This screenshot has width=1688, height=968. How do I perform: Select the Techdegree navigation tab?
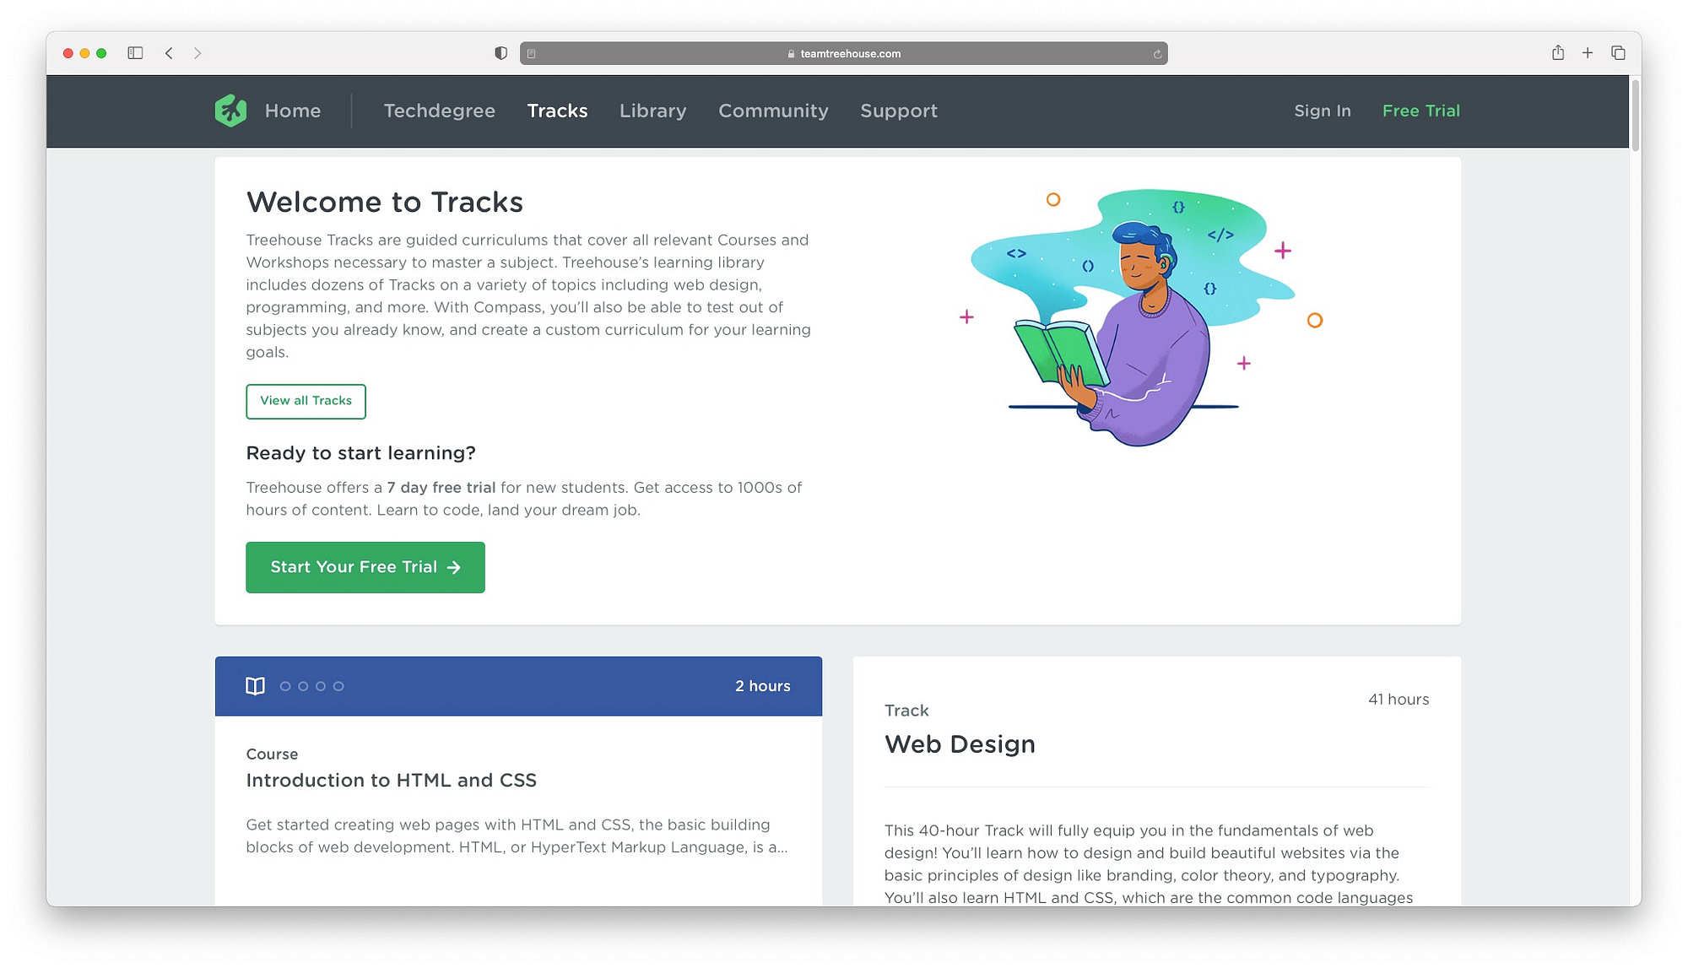point(438,110)
